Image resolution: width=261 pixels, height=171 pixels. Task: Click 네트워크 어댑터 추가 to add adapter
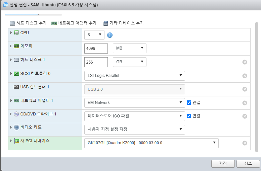[74, 23]
